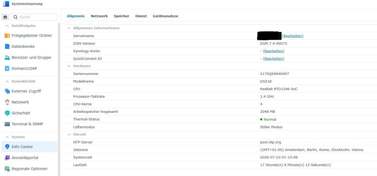Select the system time 2026-07-23 07:15:09
This screenshot has width=377, height=176.
[x=279, y=157]
